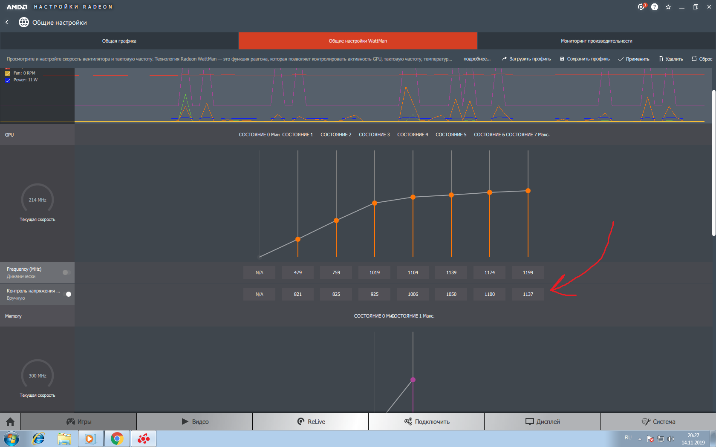Click the action center flag tray icon
This screenshot has height=447, width=716.
650,439
